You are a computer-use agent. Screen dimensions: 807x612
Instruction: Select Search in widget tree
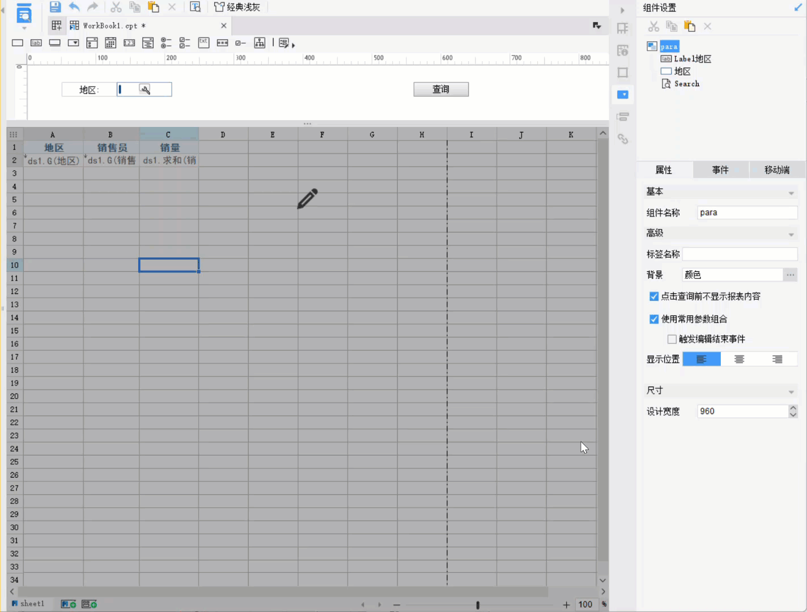click(x=687, y=84)
